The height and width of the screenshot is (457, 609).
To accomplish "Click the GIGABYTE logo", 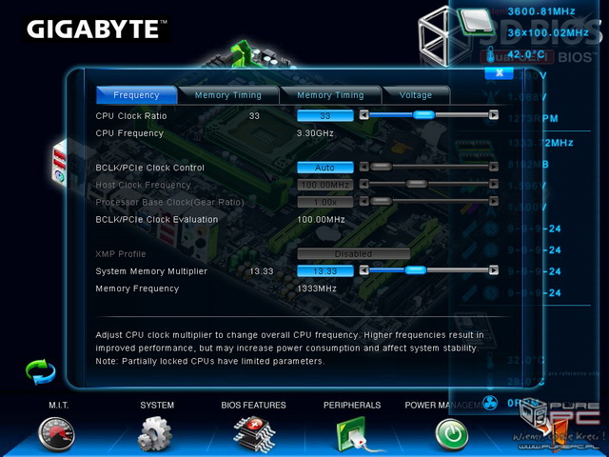I will tap(97, 30).
